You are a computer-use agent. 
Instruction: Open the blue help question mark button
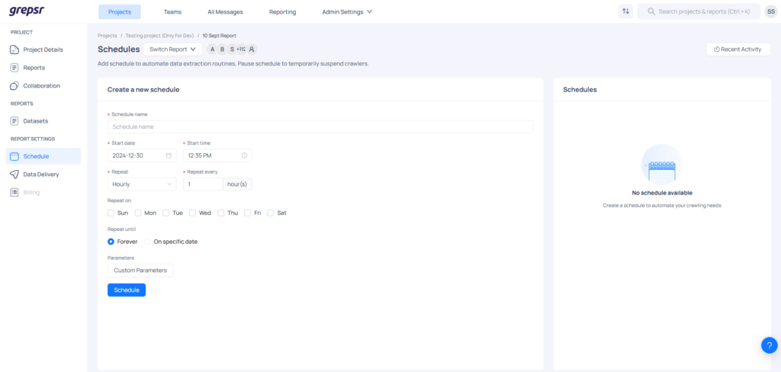pos(769,345)
